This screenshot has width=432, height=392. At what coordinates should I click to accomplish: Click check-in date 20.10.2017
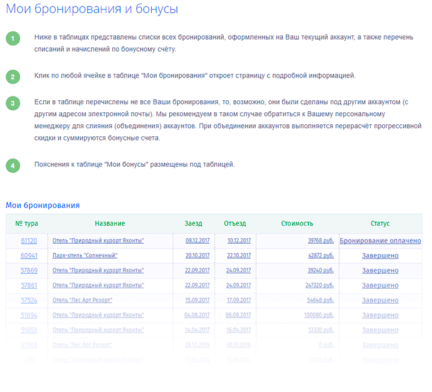pos(197,256)
